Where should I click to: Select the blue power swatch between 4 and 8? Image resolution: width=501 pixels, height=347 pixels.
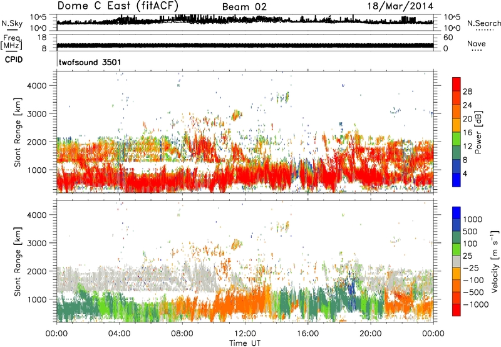coord(457,167)
